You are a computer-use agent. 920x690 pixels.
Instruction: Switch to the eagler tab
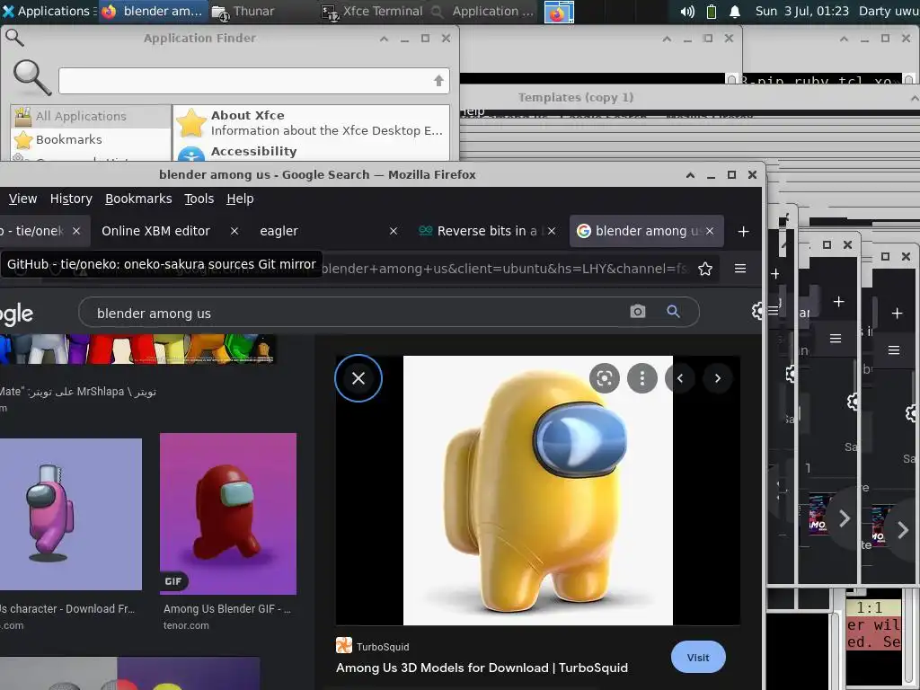(x=279, y=231)
